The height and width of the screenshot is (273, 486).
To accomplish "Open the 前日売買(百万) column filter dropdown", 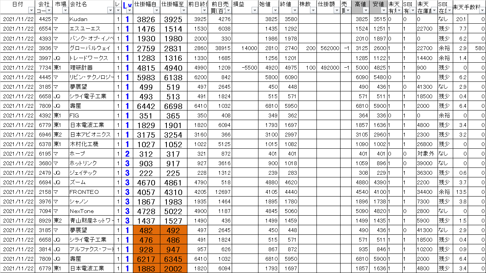I will (x=228, y=11).
